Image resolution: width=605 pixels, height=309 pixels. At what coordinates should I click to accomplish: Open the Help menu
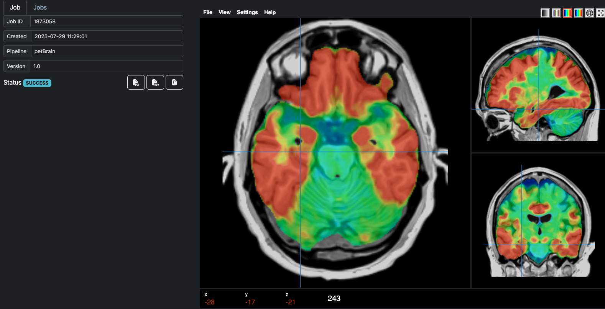[270, 12]
